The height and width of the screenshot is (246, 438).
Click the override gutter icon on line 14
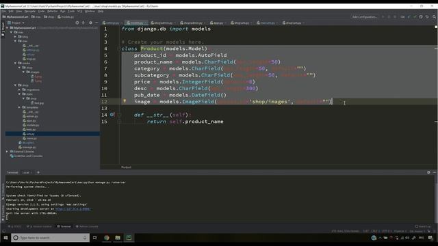point(112,115)
